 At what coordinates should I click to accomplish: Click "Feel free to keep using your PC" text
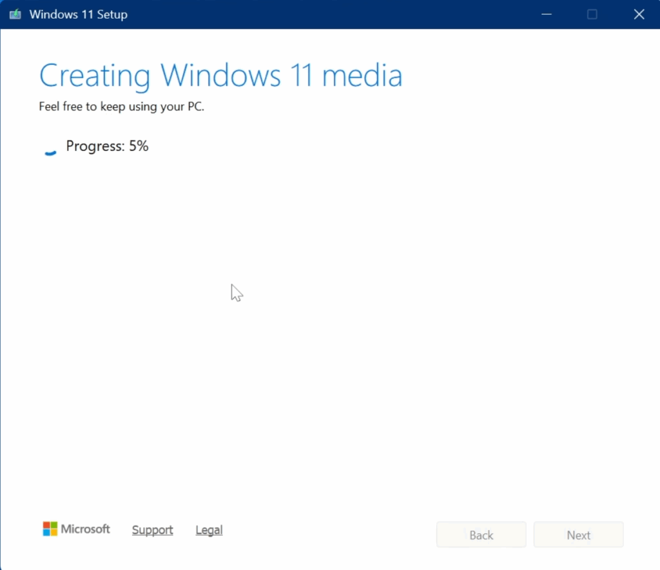pos(121,107)
